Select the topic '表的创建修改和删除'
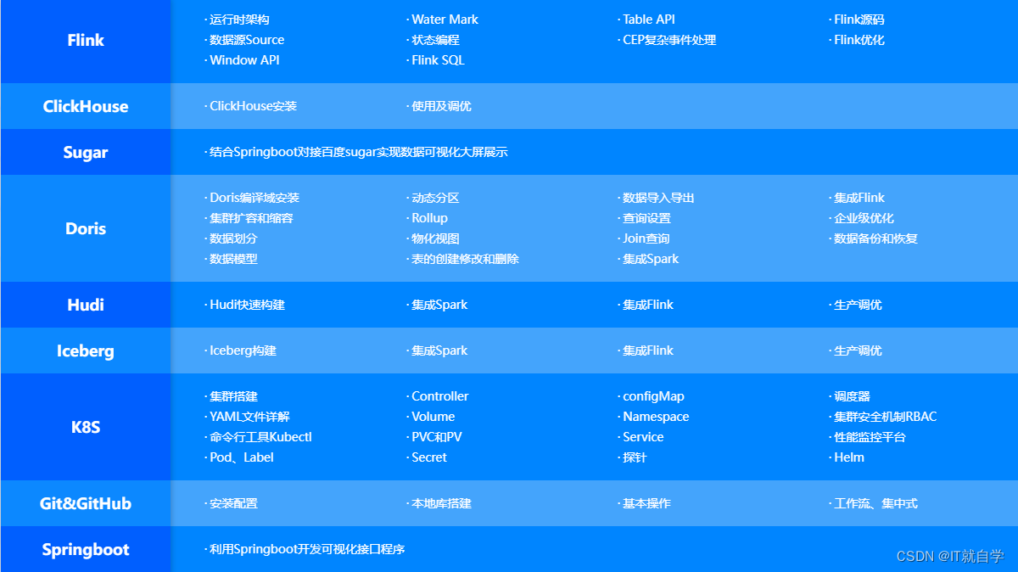This screenshot has width=1018, height=572. tap(465, 259)
